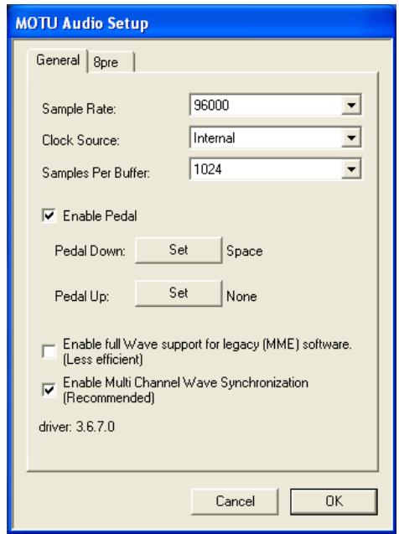Click the 'Space' pedal down key value
Image resolution: width=399 pixels, height=534 pixels.
click(x=245, y=251)
